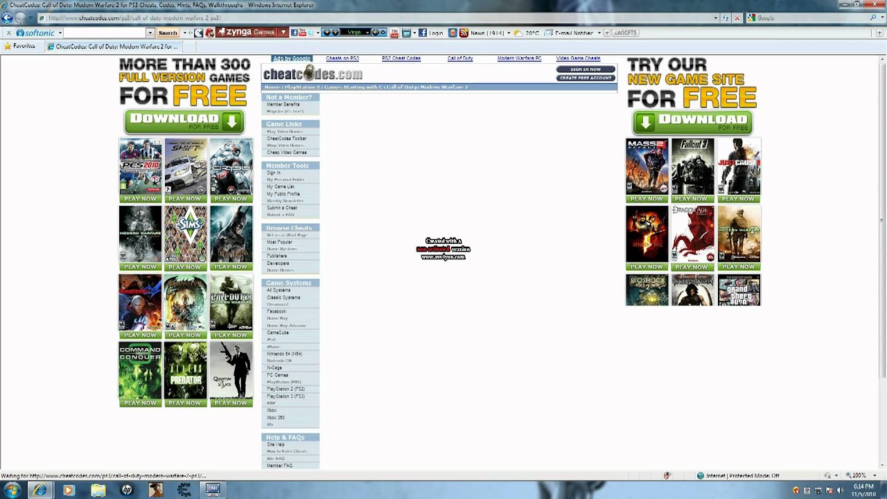Click the Windows Start orb
The image size is (887, 499).
(x=12, y=490)
